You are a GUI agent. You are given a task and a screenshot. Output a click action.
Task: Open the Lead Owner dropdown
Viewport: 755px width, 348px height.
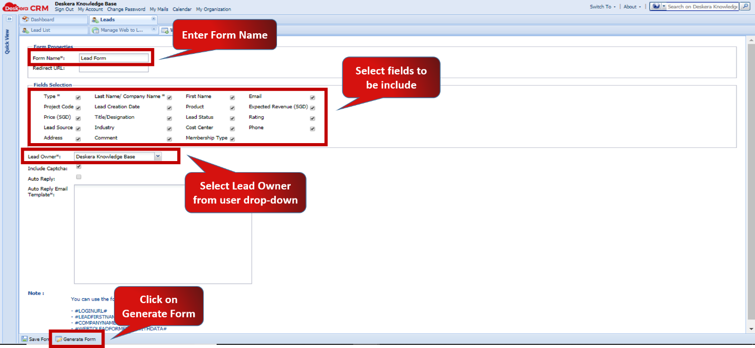pyautogui.click(x=158, y=156)
